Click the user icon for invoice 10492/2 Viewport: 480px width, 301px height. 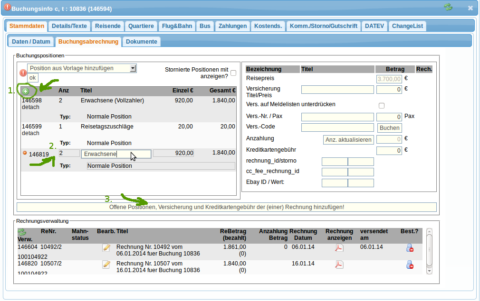click(x=409, y=247)
